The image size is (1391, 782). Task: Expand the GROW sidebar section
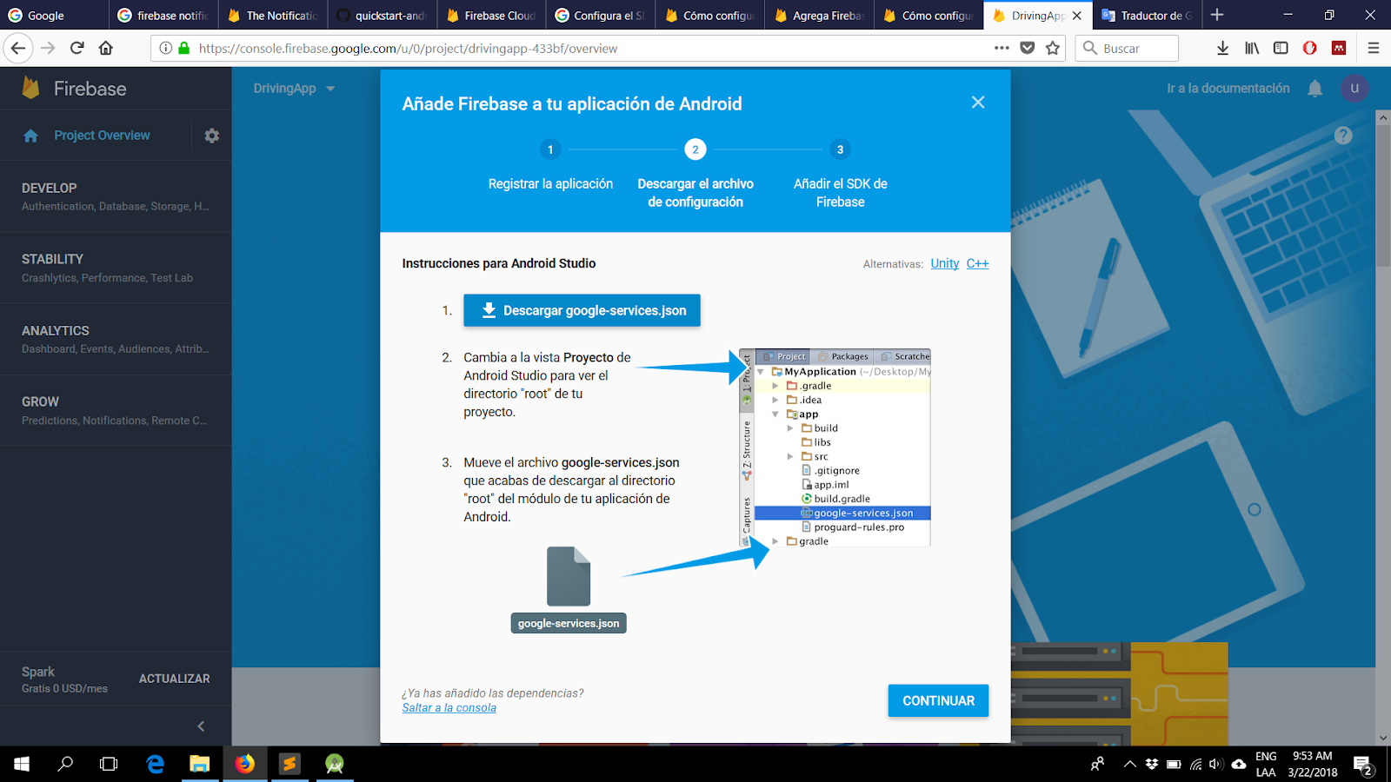(116, 410)
